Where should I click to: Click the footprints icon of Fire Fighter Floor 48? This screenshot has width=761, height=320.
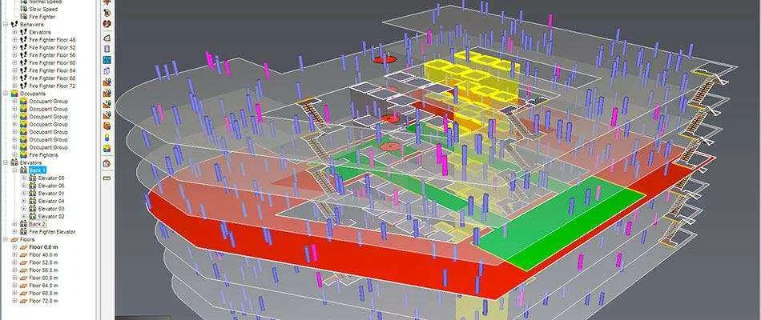pyautogui.click(x=23, y=40)
